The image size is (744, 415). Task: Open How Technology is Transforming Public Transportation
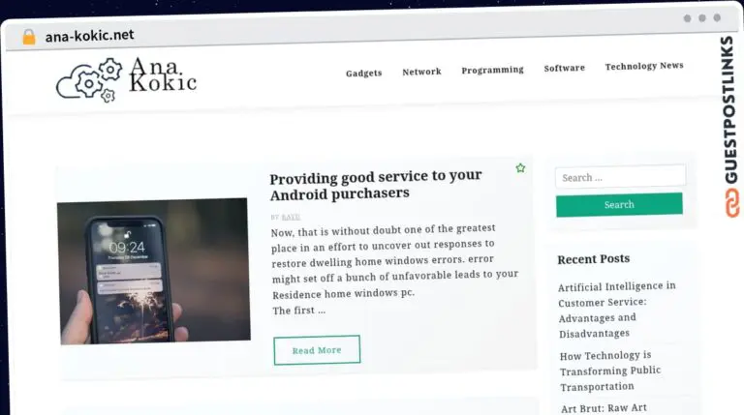[610, 371]
